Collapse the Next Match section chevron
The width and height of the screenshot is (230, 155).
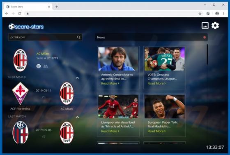(x=77, y=78)
